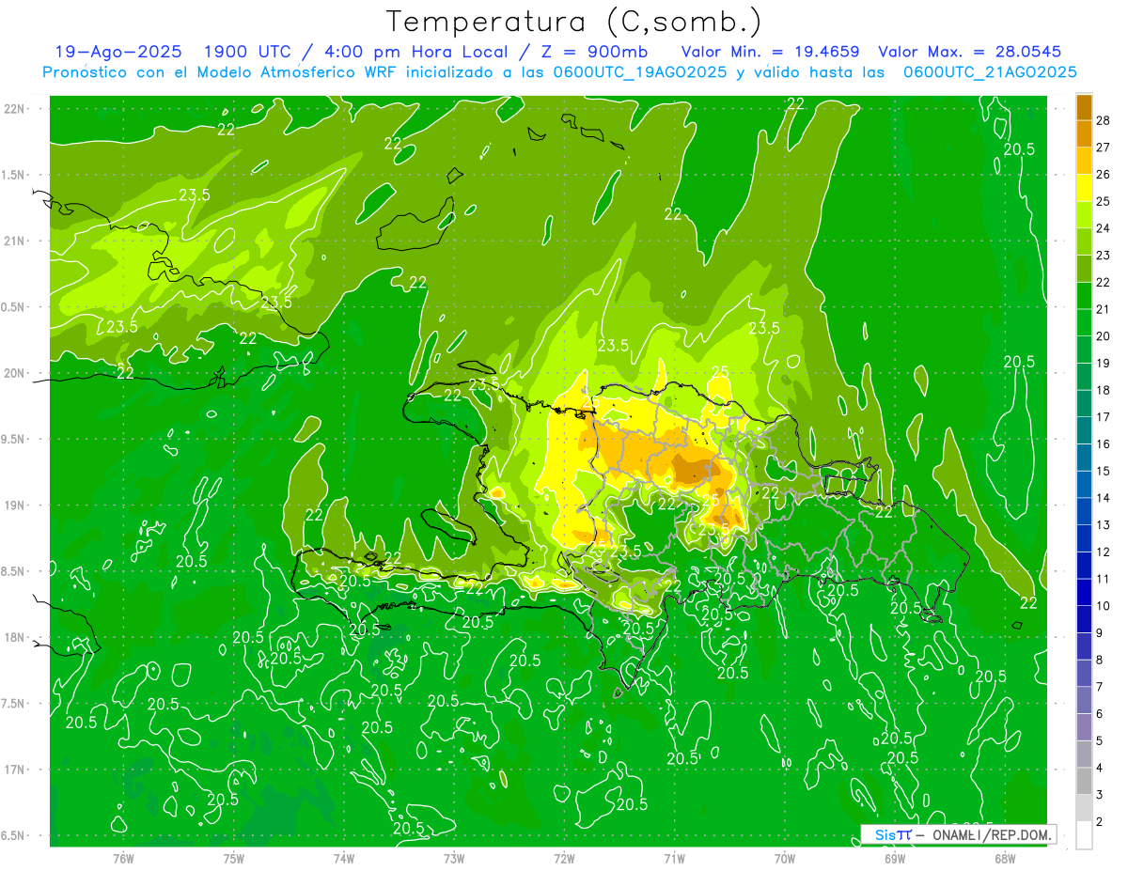
Task: Click the title "Temperatura (C,somb.)"
Action: coord(573,21)
